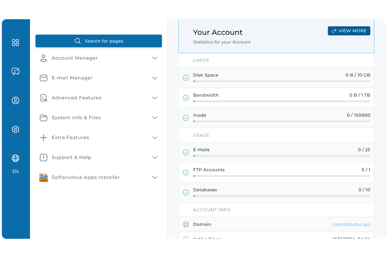Click the System Info & Files folder icon

(x=44, y=118)
